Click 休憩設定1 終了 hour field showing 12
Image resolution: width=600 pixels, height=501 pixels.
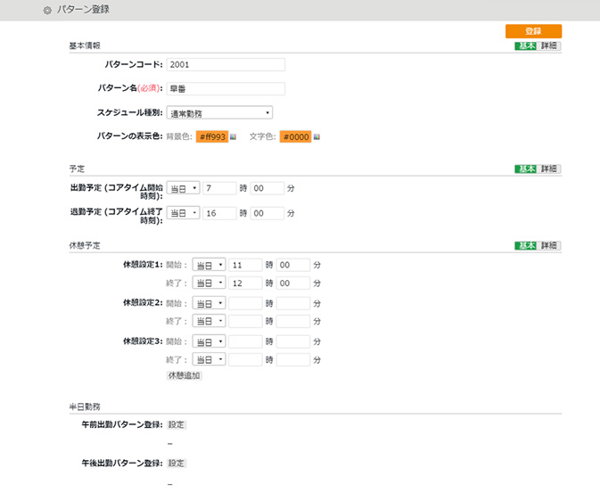point(245,283)
